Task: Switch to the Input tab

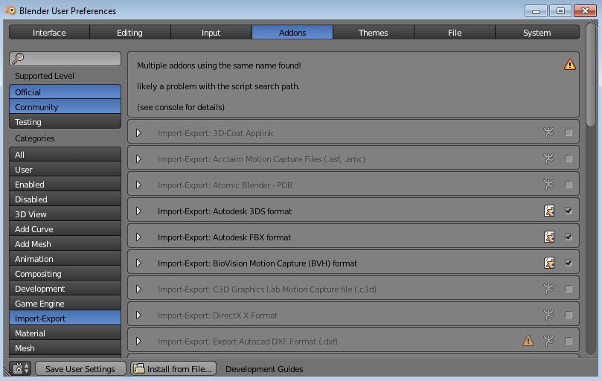Action: coord(211,33)
